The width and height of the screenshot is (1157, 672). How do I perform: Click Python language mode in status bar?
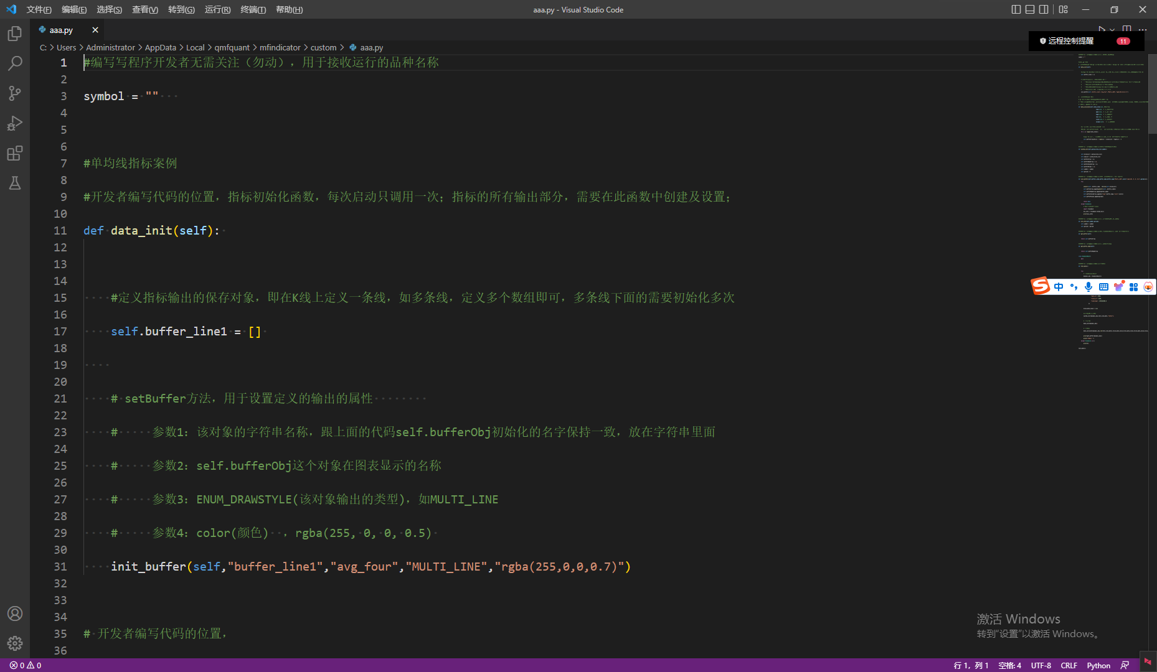pos(1098,665)
